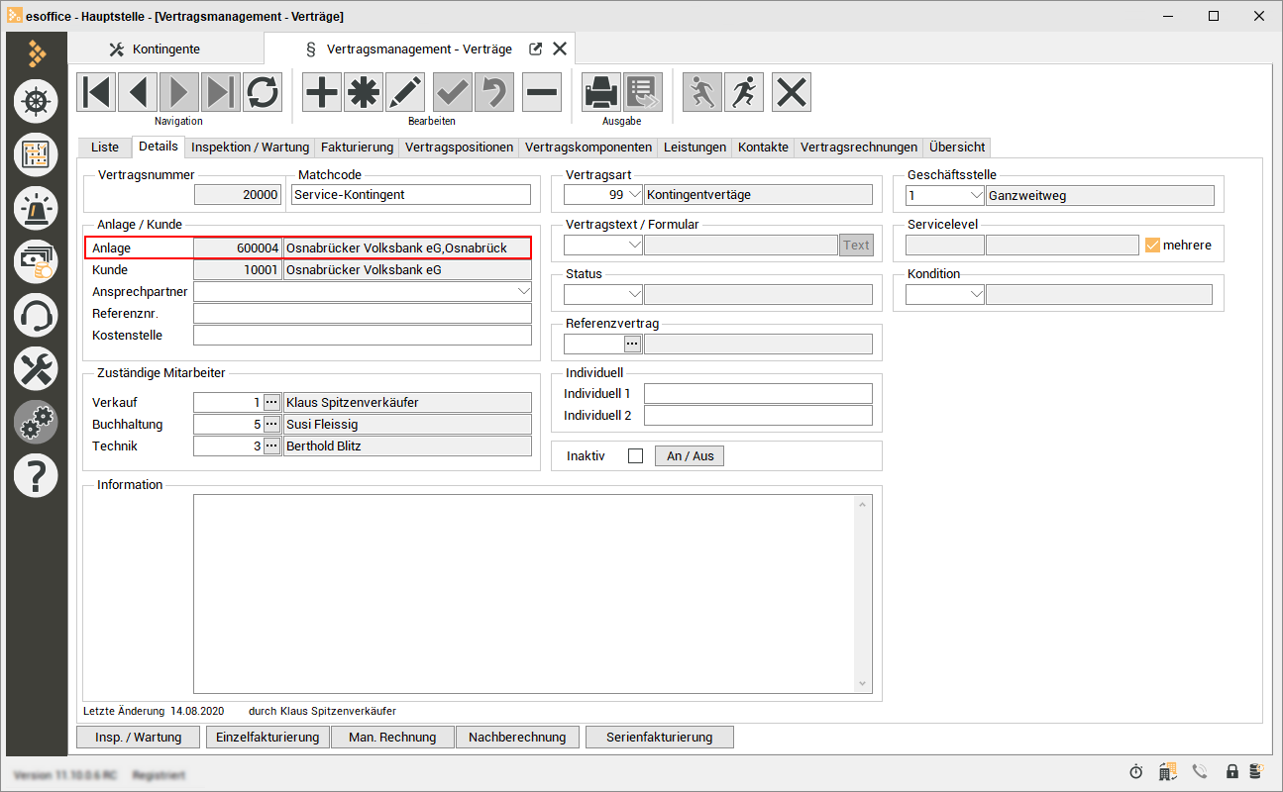Open the gears settings sidebar icon

[x=36, y=423]
